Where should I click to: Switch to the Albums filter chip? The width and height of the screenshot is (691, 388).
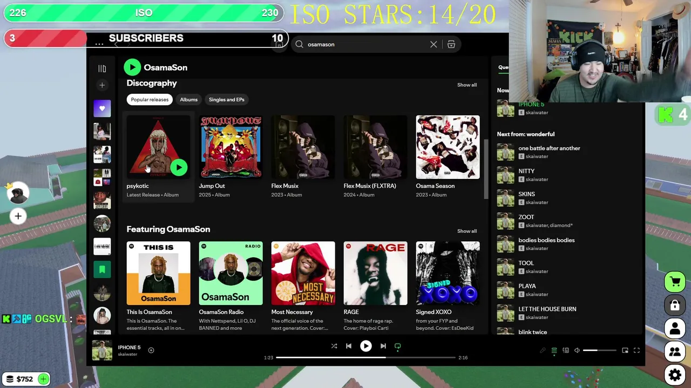[x=188, y=100]
